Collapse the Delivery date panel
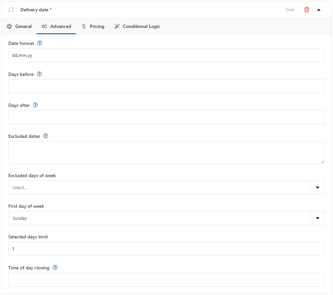This screenshot has width=333, height=295. [319, 10]
